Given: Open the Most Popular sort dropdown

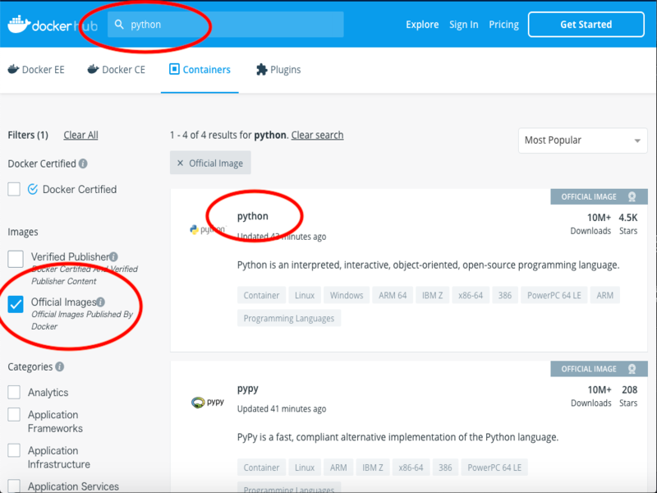Looking at the screenshot, I should (x=582, y=141).
